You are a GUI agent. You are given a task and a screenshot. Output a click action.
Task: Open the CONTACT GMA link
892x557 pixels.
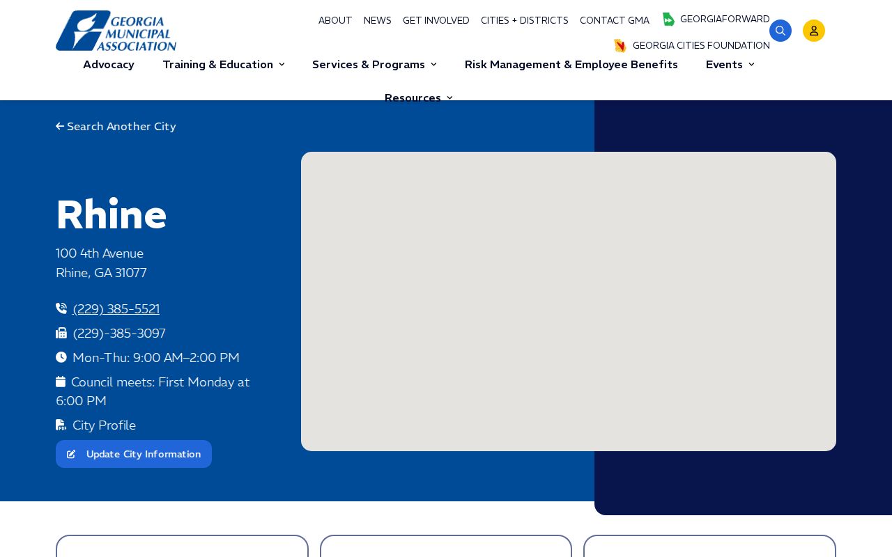pos(615,21)
